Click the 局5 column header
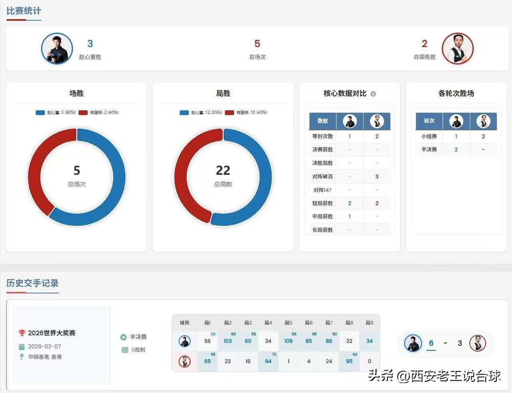The width and height of the screenshot is (512, 393). click(x=288, y=323)
